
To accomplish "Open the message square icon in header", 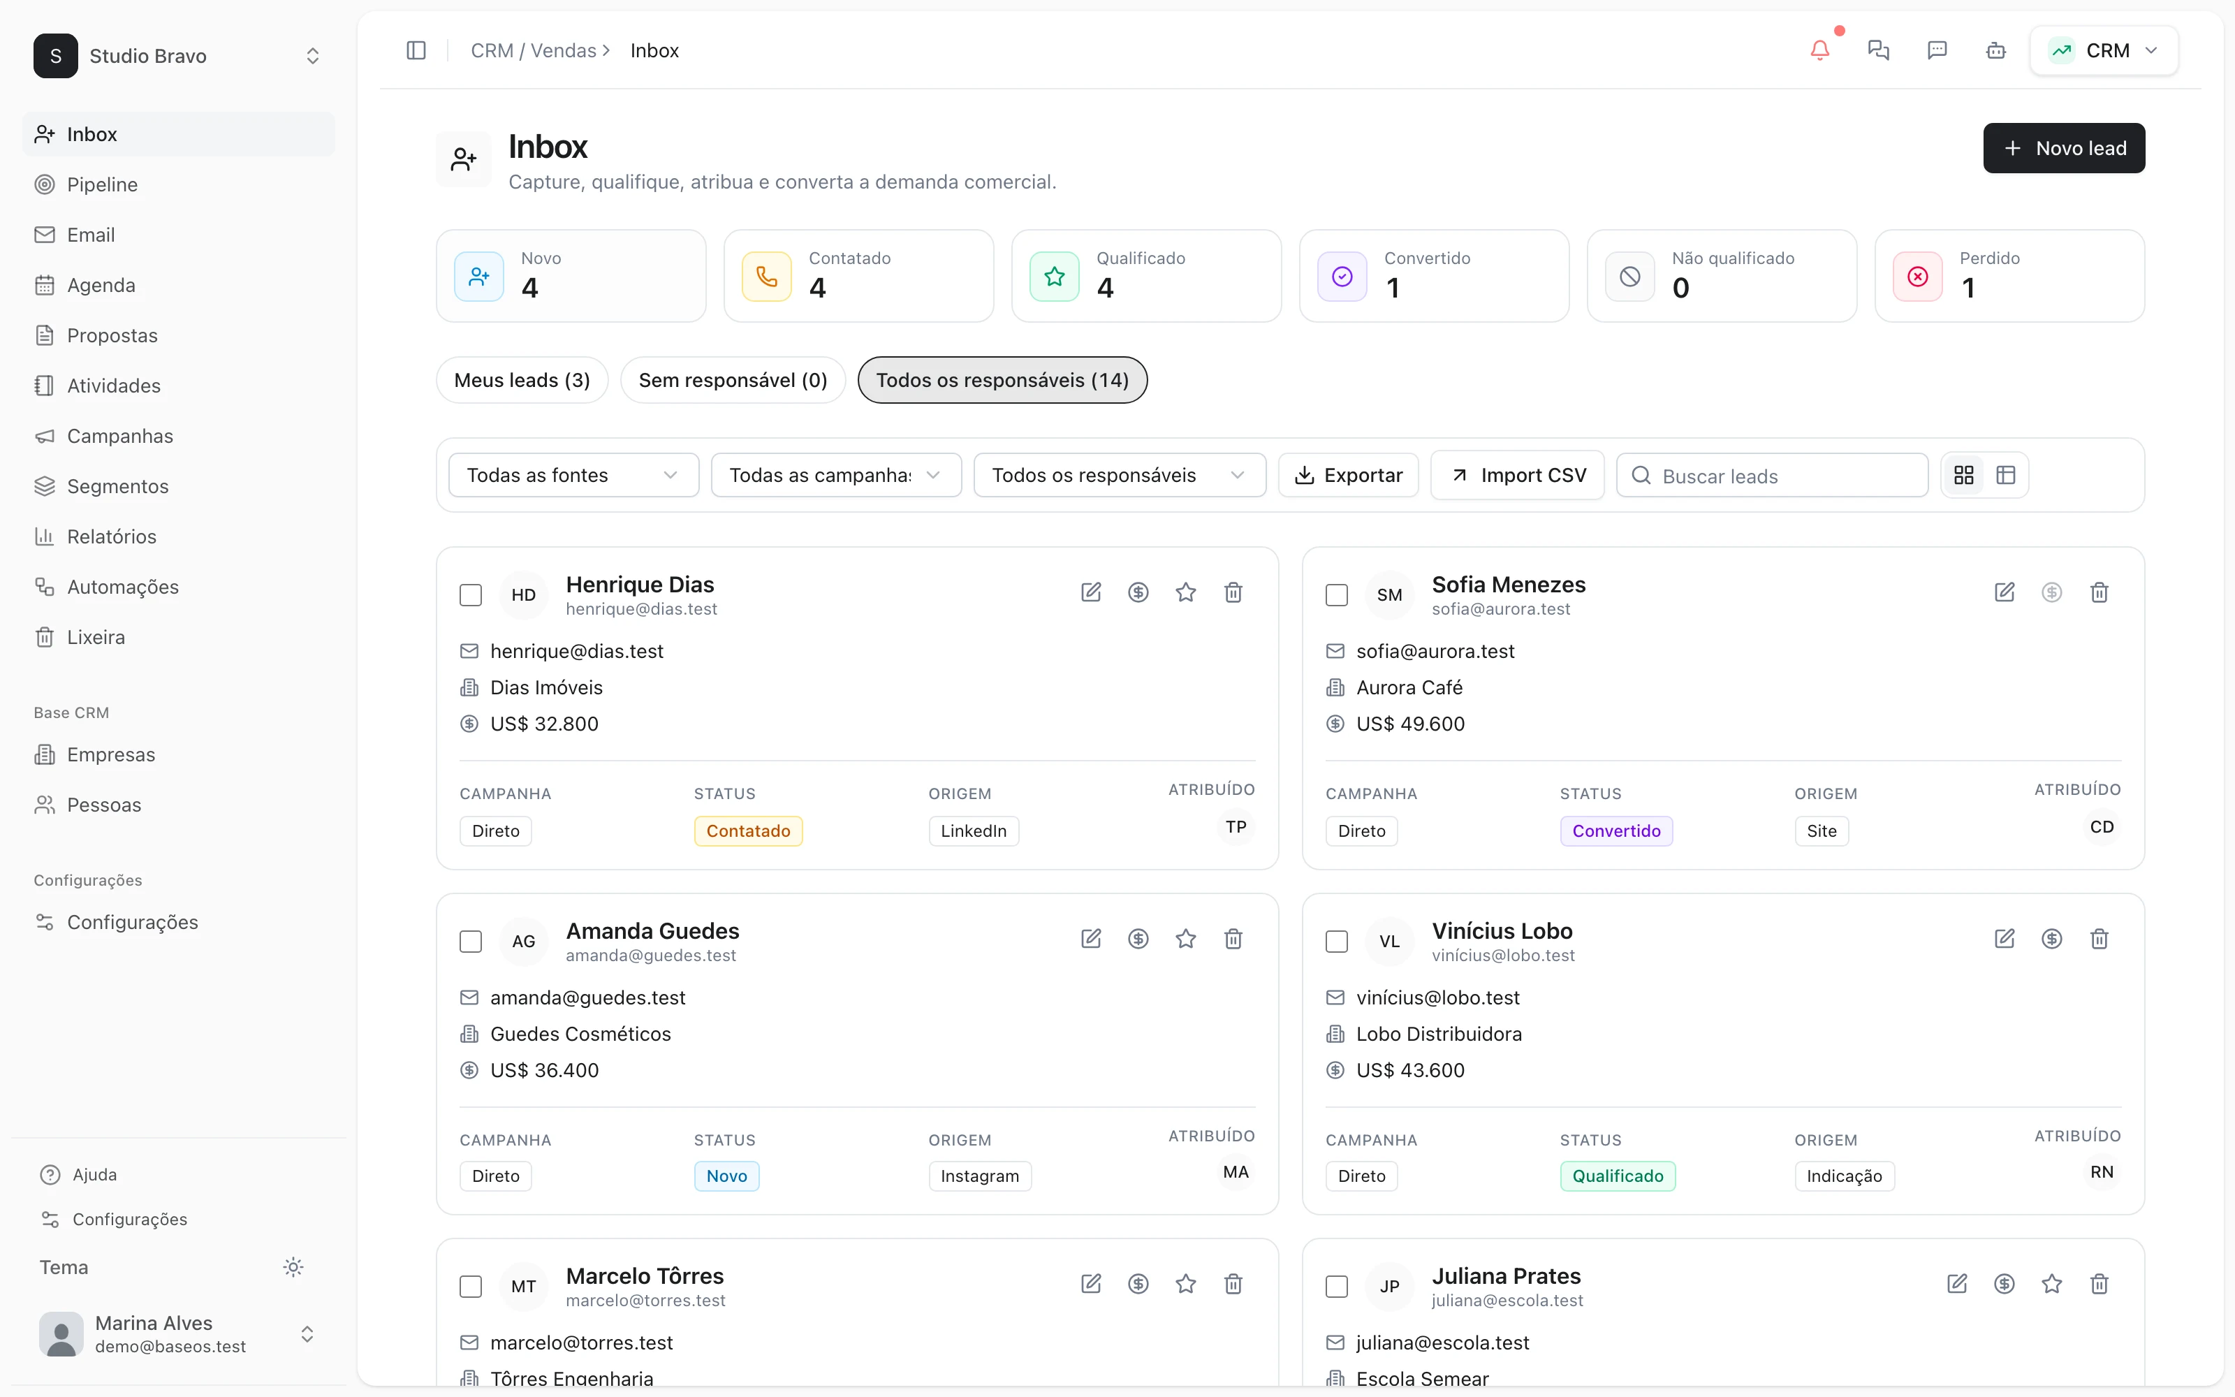I will tap(1937, 51).
